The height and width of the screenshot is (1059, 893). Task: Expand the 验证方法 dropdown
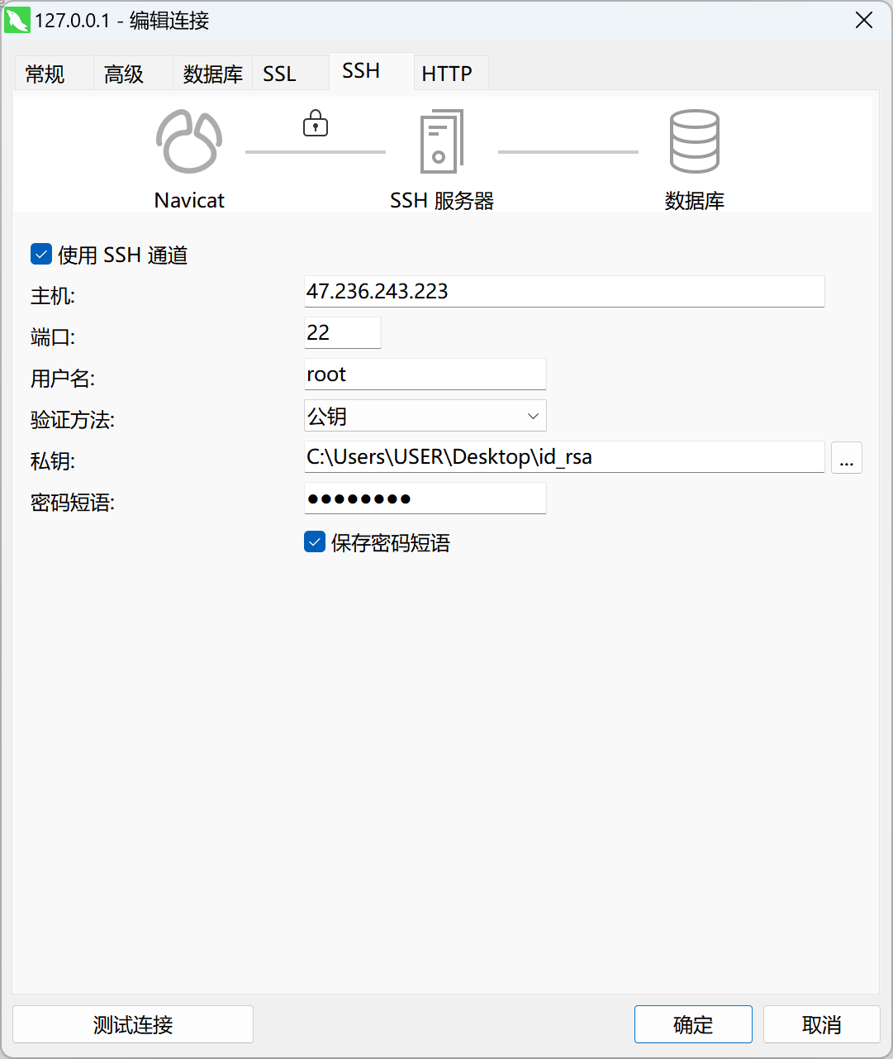[425, 416]
